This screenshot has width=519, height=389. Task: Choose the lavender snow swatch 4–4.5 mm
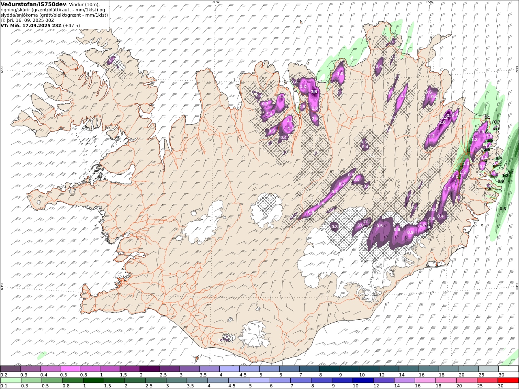click(x=229, y=369)
